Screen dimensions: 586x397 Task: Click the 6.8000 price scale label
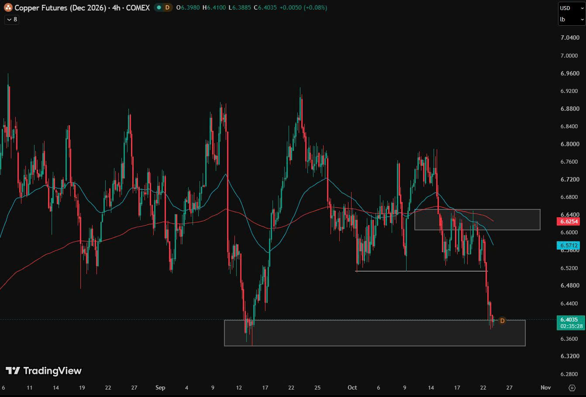click(x=570, y=144)
